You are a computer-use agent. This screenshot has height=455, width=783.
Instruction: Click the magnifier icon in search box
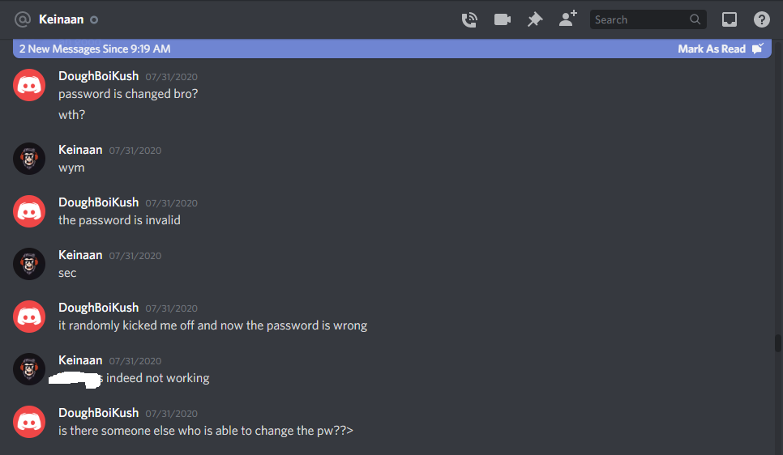pos(695,19)
